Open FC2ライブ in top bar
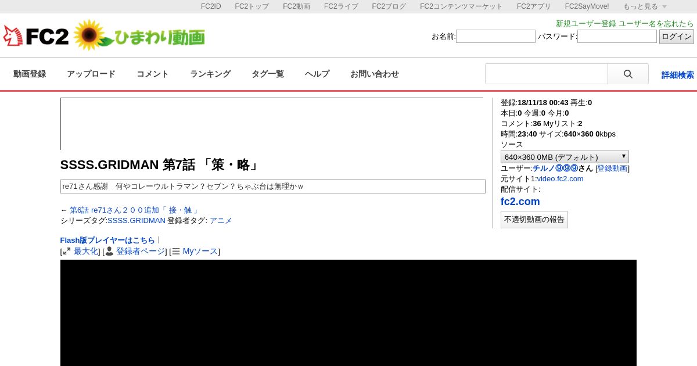The height and width of the screenshot is (366, 697). [x=341, y=6]
